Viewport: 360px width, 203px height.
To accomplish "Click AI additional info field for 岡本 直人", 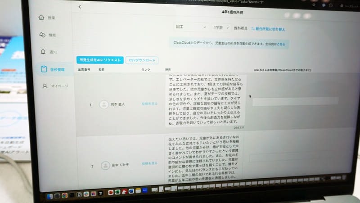I will coord(296,101).
